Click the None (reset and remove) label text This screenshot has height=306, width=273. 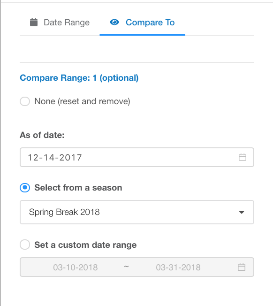(x=82, y=101)
